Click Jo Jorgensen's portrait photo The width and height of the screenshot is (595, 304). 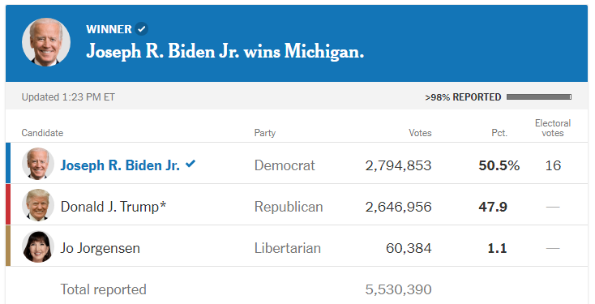38,246
